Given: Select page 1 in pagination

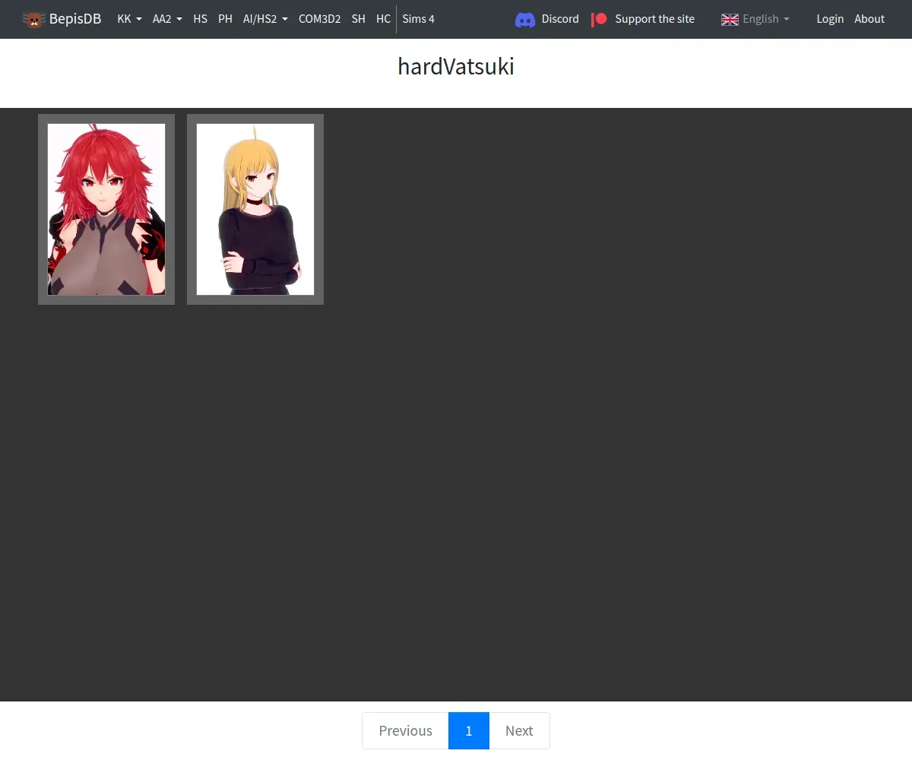Looking at the screenshot, I should coord(469,730).
